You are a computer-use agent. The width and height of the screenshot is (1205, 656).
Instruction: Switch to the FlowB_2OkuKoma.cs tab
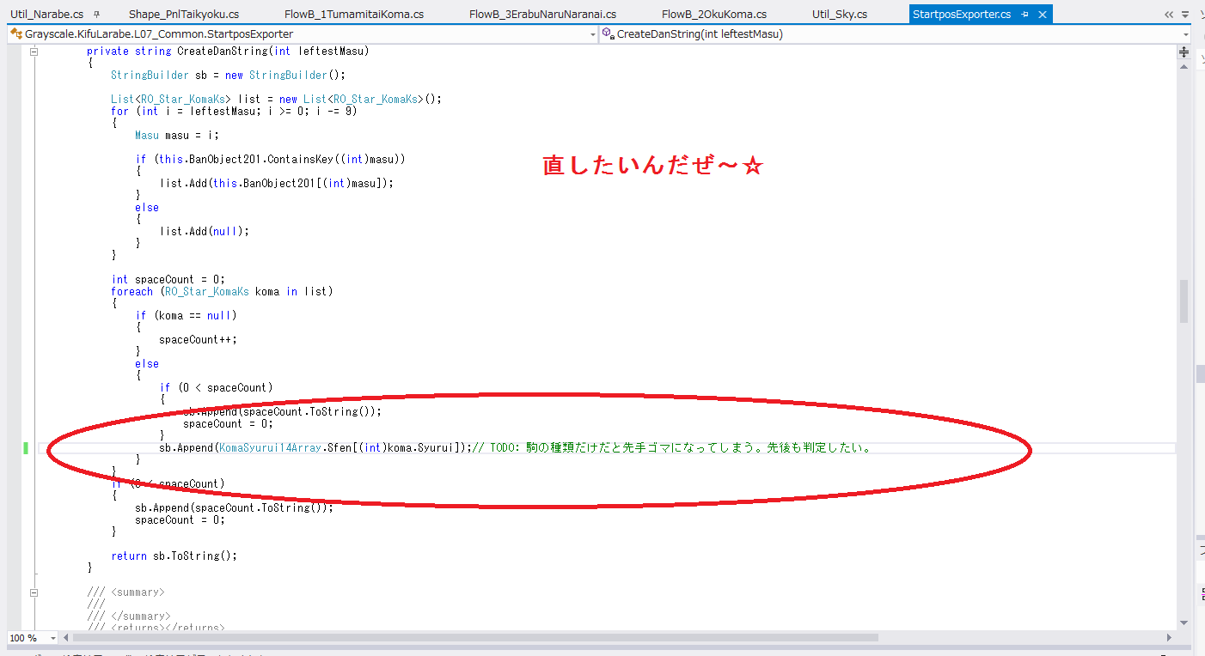pos(714,15)
